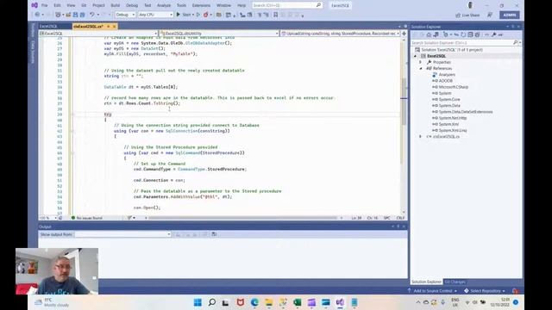Open the solution configuration Debug dropdown
The height and width of the screenshot is (310, 552).
(x=125, y=15)
